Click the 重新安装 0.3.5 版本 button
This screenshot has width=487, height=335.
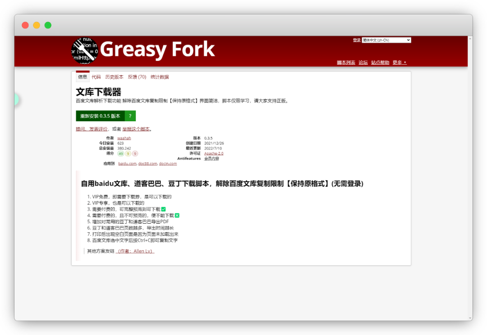point(100,116)
